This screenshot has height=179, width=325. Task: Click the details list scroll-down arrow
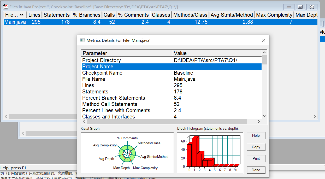(x=264, y=116)
